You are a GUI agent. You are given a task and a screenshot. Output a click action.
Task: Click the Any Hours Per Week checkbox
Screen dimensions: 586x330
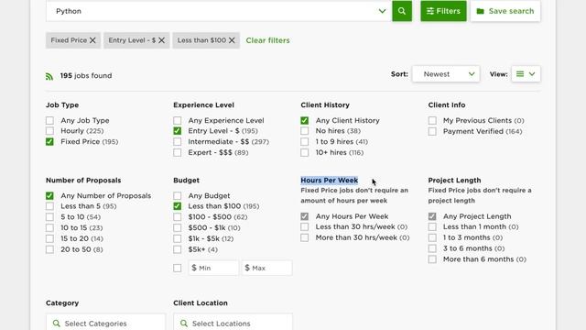pos(305,216)
